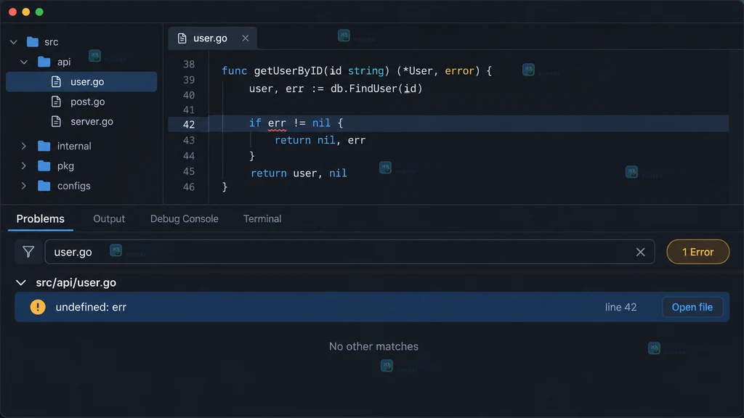Clear the Problems filter text
The width and height of the screenshot is (744, 418).
pos(640,252)
